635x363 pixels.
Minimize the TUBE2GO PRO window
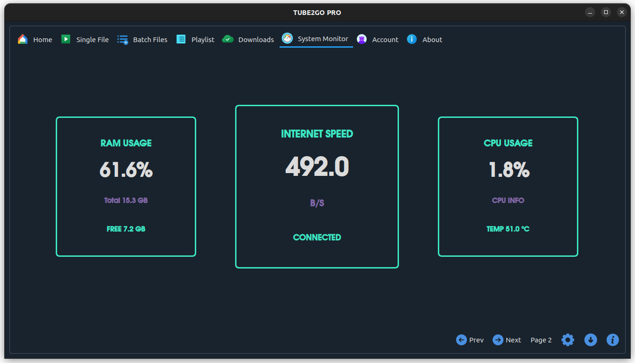(x=590, y=12)
